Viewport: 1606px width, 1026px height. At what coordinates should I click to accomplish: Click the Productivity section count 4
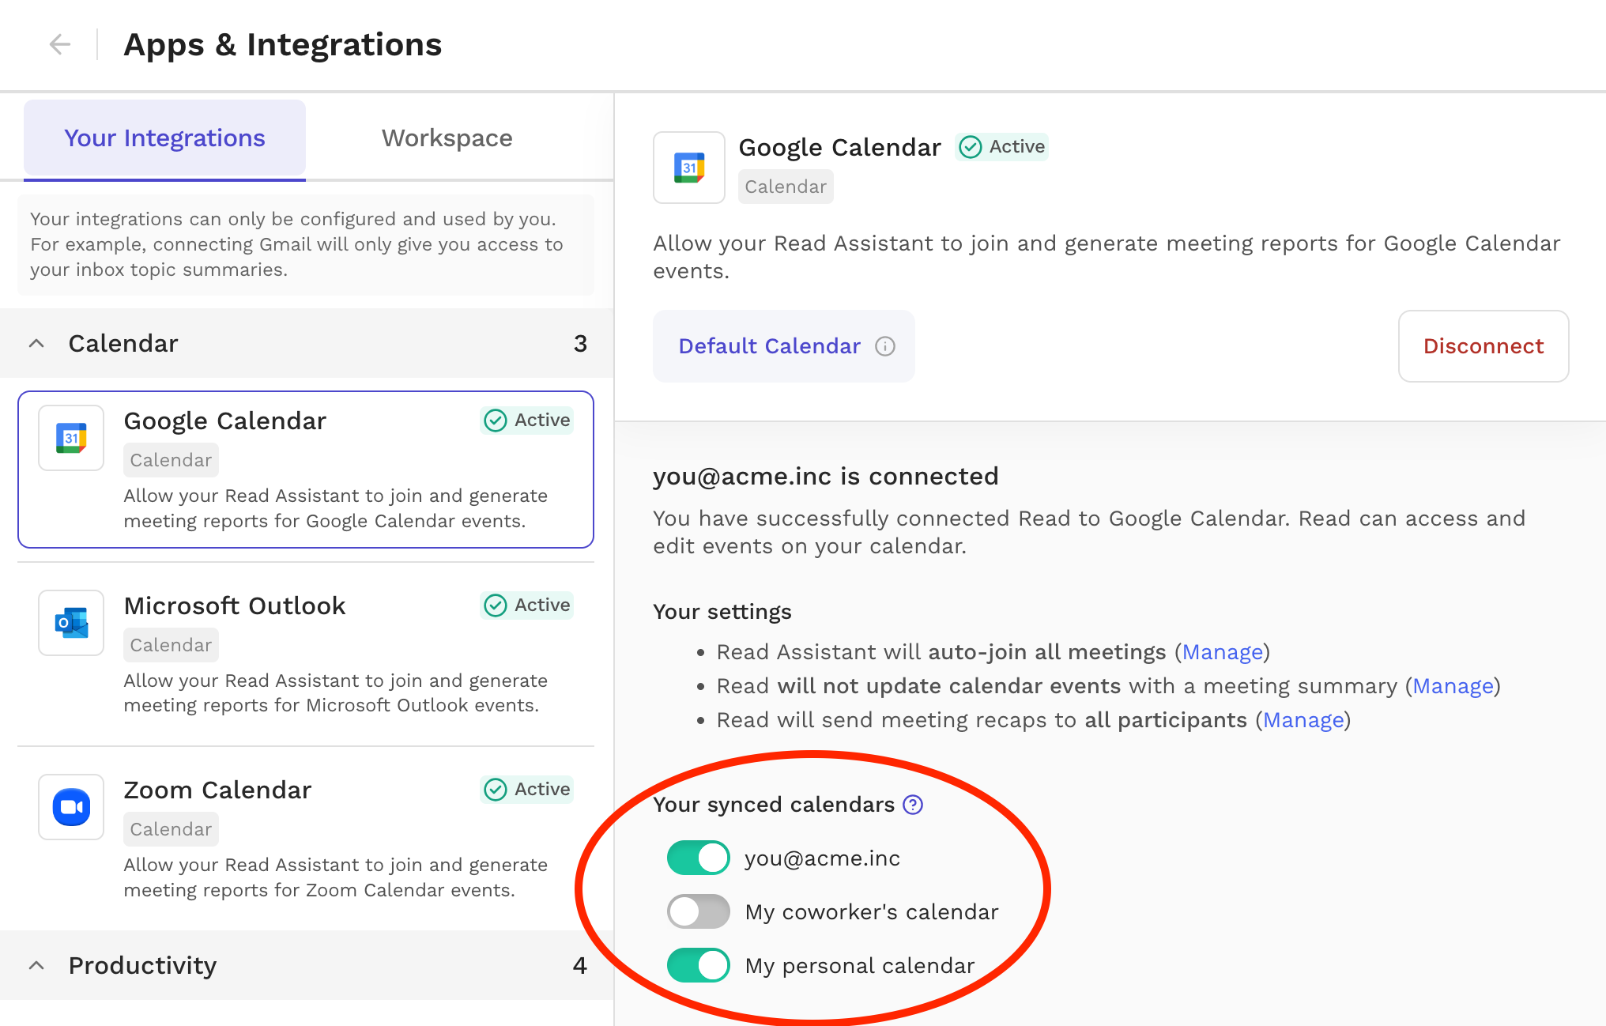pyautogui.click(x=580, y=966)
